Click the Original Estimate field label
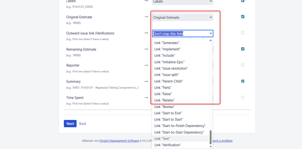 [79, 17]
